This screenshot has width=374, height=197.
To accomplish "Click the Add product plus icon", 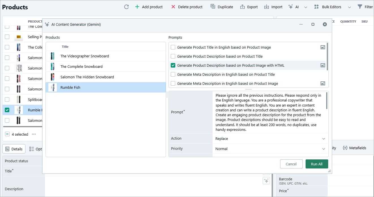I will [137, 6].
